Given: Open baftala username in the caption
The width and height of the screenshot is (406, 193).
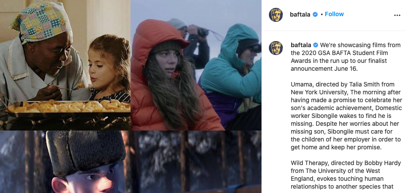Looking at the screenshot, I should 301,45.
